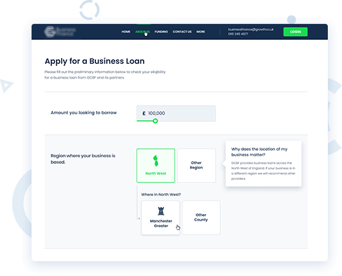Image resolution: width=342 pixels, height=276 pixels.
Task: Click the blurred company logo in header
Action: click(60, 32)
